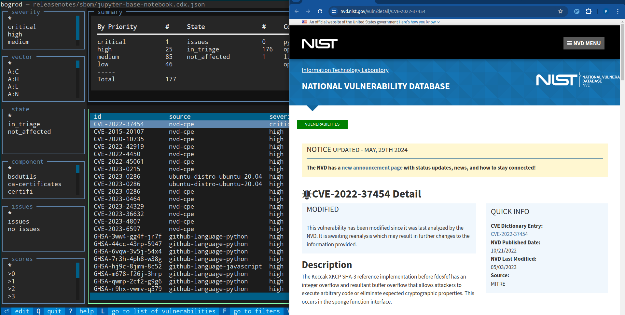Image resolution: width=625 pixels, height=315 pixels.
Task: Open CVE-2022-37454 CVE Dictionary Entry link
Action: (x=509, y=234)
